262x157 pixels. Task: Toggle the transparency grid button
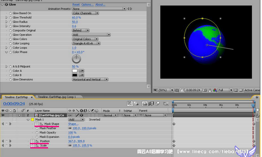(241, 90)
